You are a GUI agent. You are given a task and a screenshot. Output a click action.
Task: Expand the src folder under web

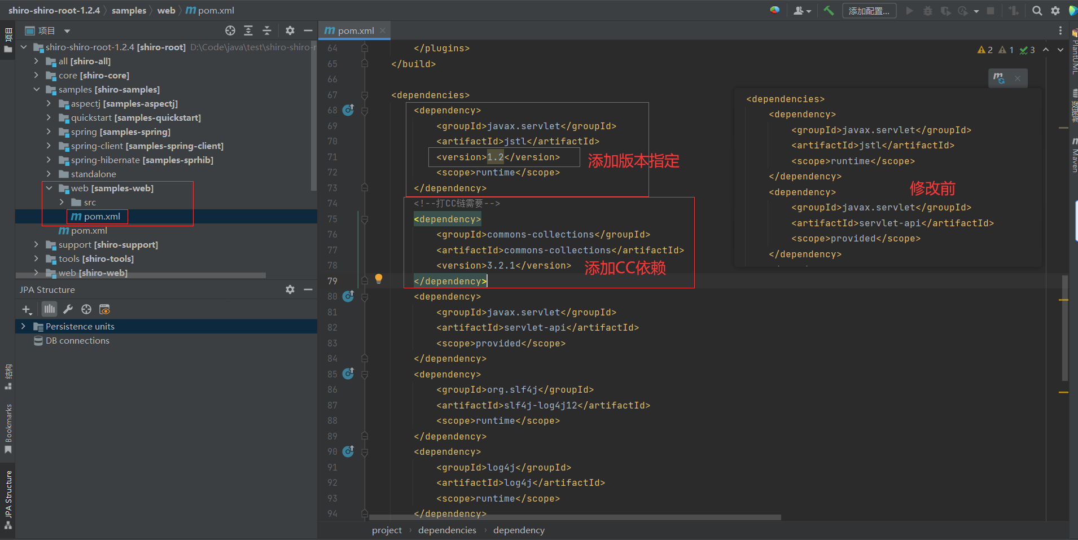[x=62, y=202]
